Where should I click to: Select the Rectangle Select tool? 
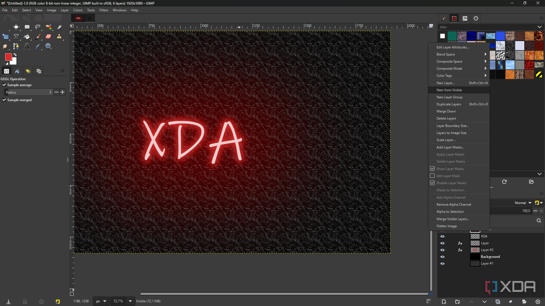(x=27, y=27)
